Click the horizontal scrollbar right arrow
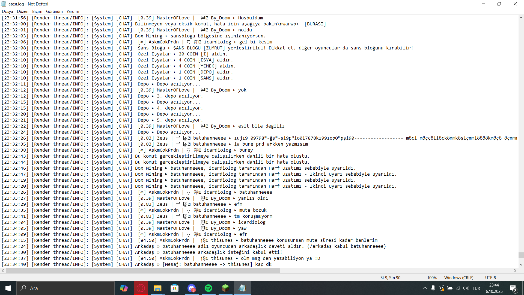 click(515, 271)
